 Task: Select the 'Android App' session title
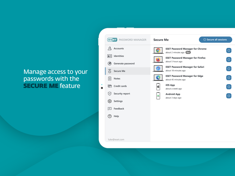pyautogui.click(x=173, y=94)
